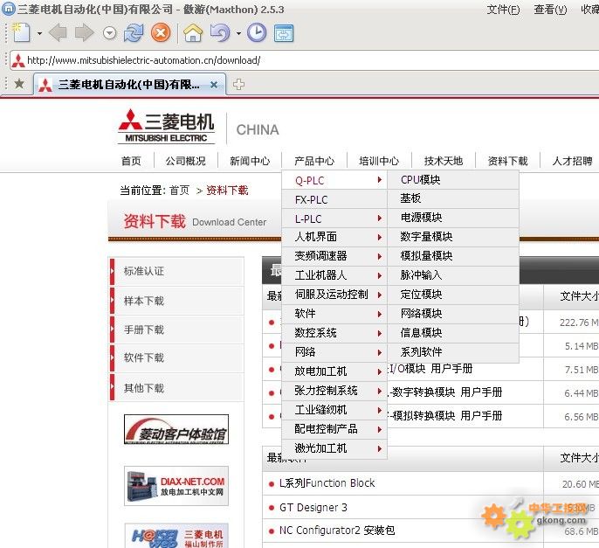The width and height of the screenshot is (599, 548).
Task: Choose 基板 from the Q-PLC submenu
Action: pos(453,198)
